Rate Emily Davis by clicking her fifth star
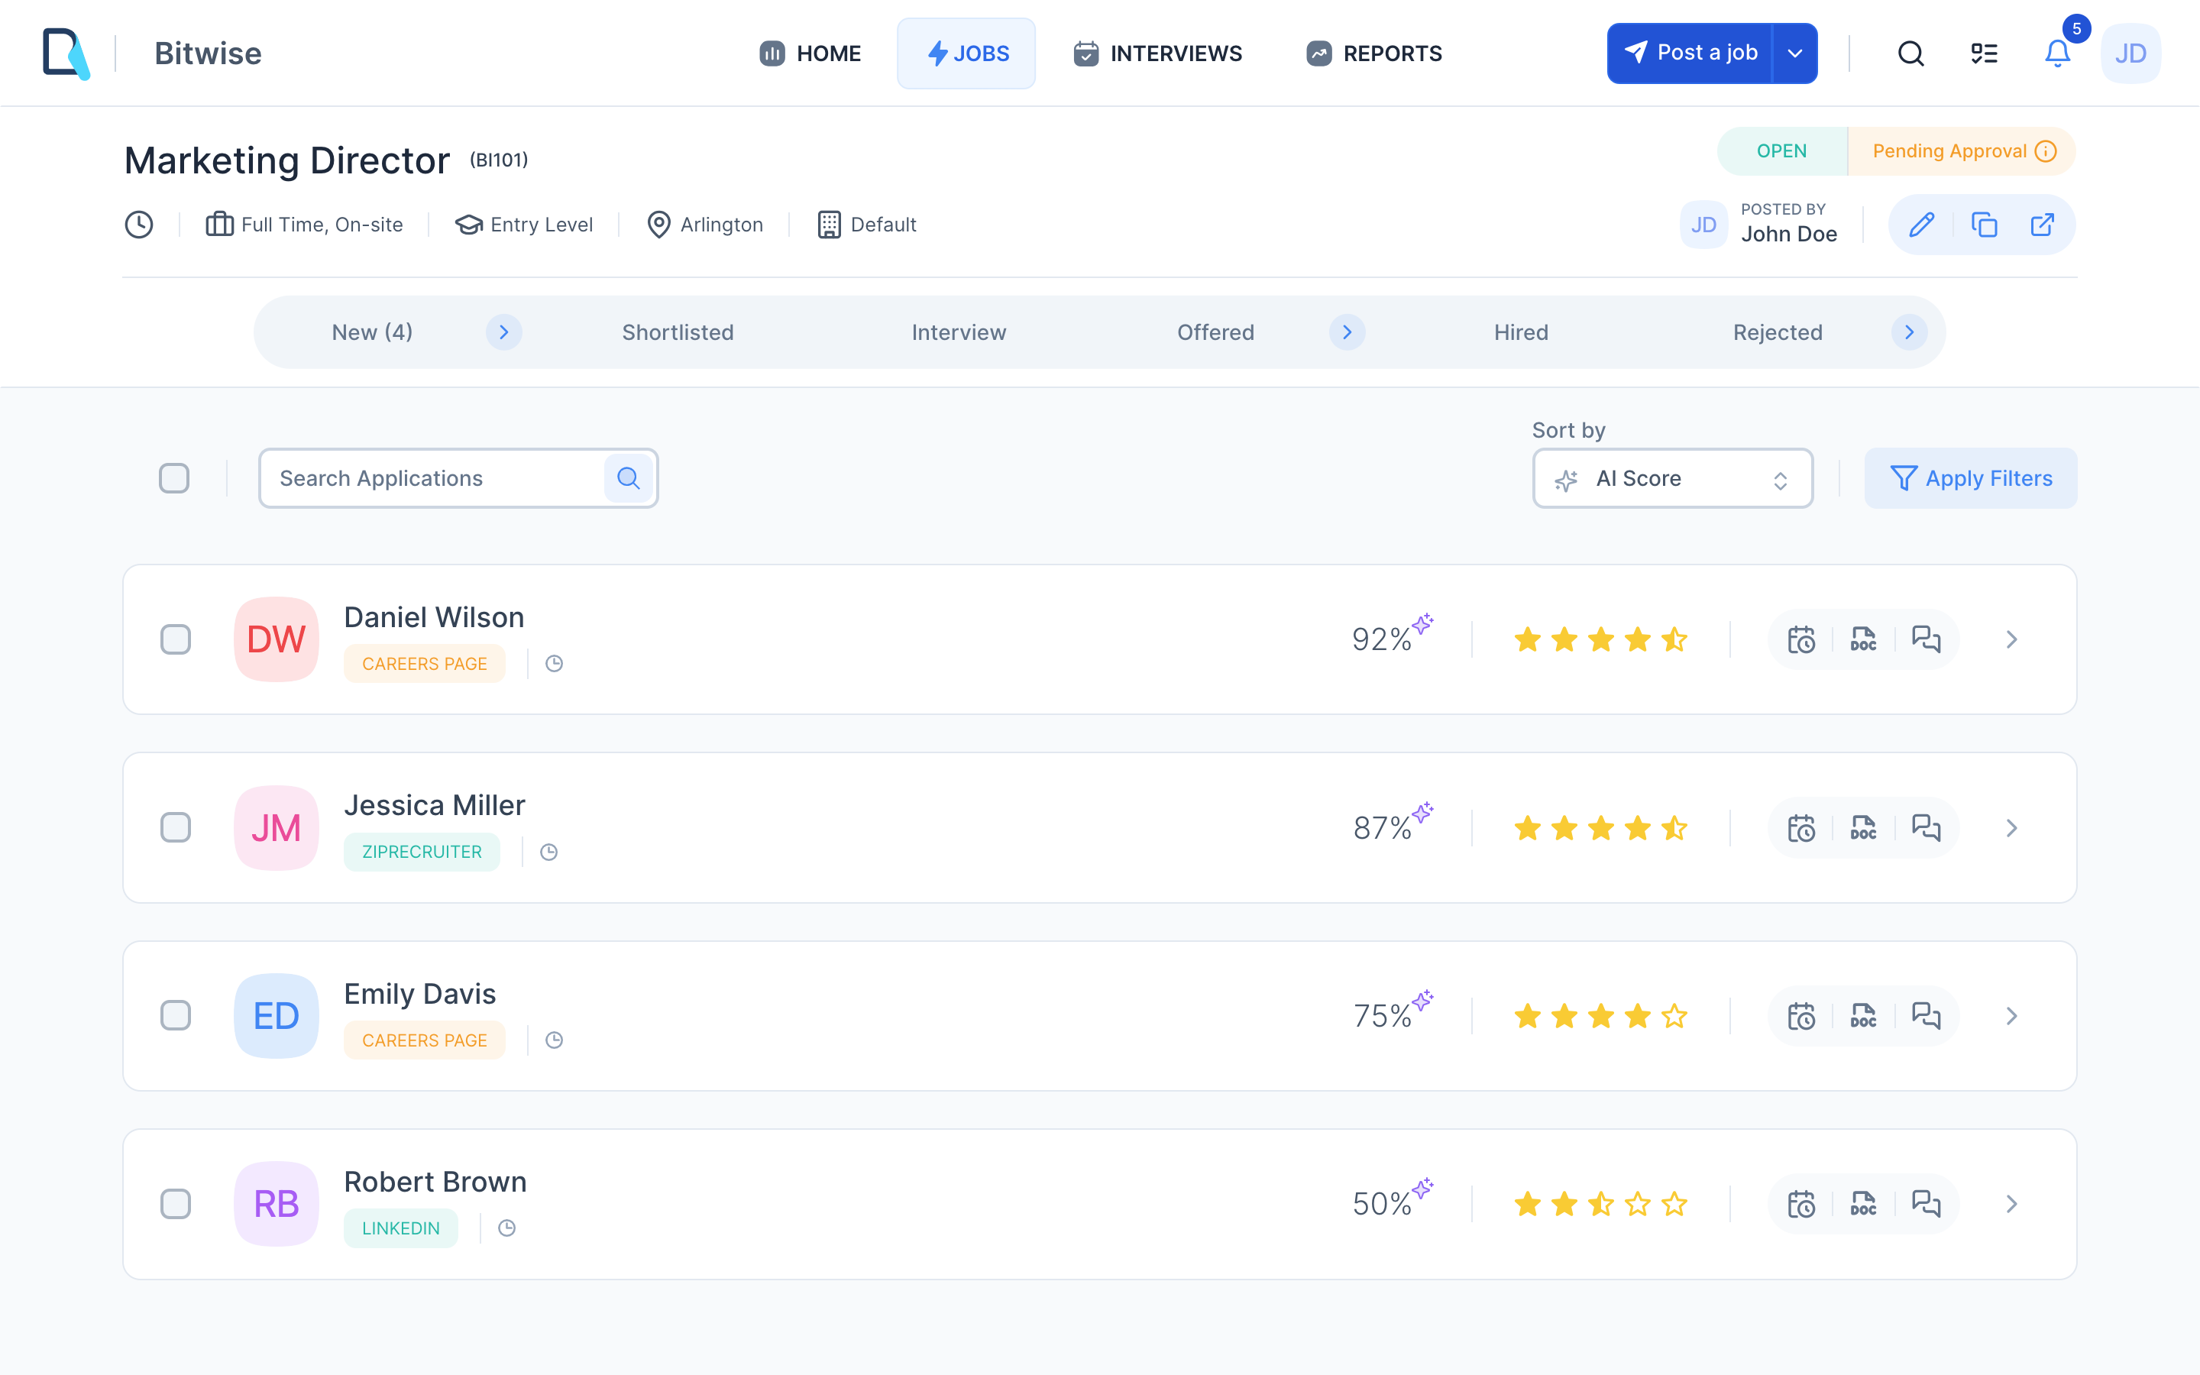The height and width of the screenshot is (1375, 2200). point(1674,1016)
